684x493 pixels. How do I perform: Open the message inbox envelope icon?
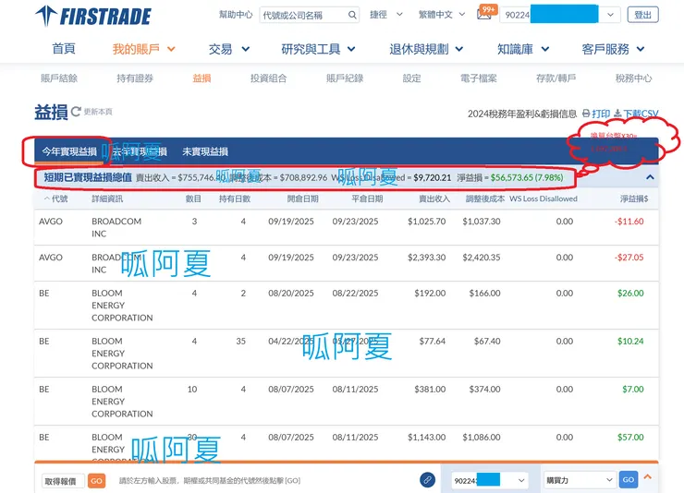[483, 15]
